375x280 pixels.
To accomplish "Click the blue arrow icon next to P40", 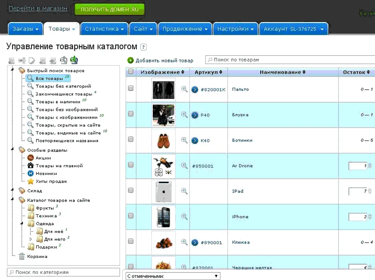I will tap(195, 115).
